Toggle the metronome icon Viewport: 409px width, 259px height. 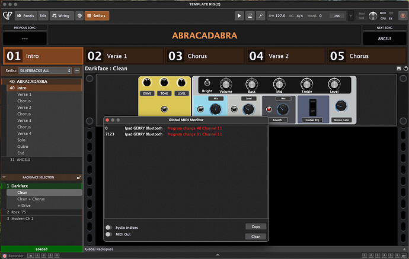[x=250, y=15]
